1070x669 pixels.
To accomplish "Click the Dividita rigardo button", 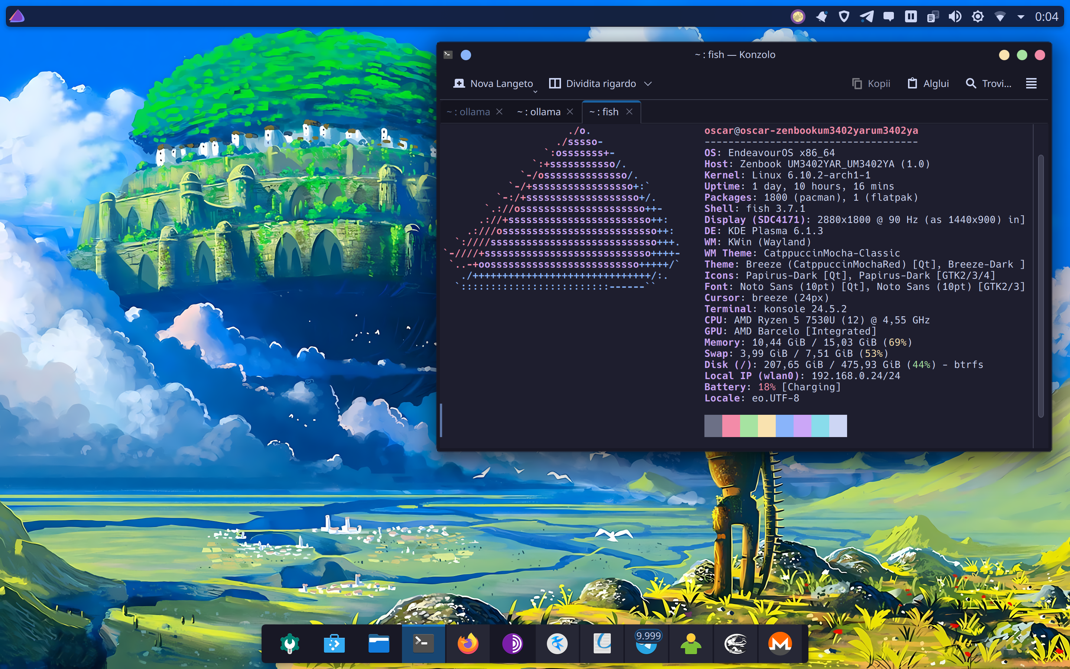I will [x=593, y=83].
